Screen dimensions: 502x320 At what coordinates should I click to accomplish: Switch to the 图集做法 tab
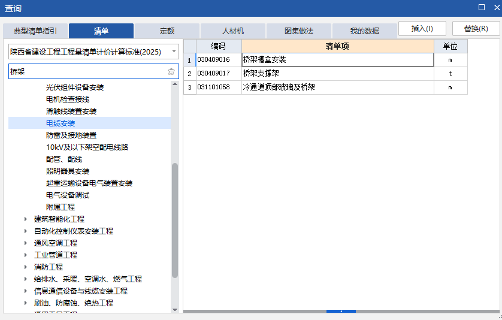coord(299,31)
